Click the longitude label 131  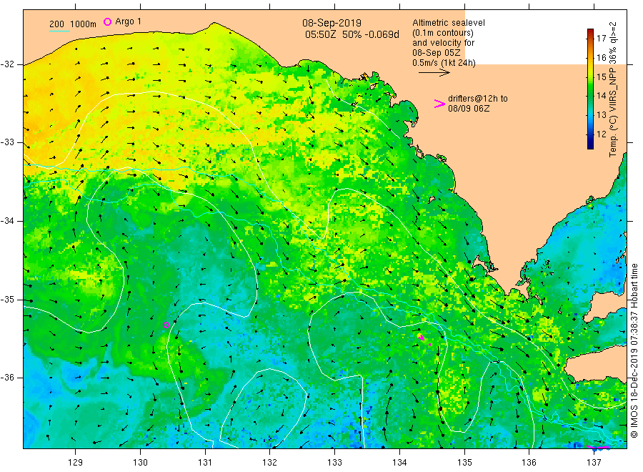[205, 463]
